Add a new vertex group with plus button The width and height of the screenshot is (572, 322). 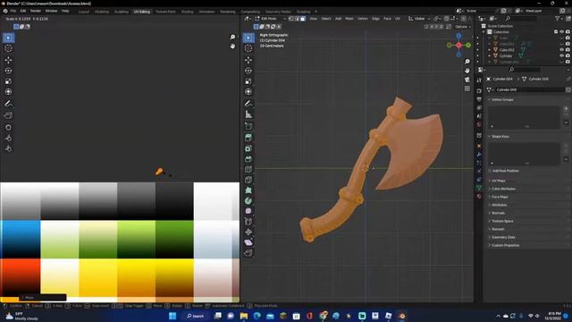566,108
